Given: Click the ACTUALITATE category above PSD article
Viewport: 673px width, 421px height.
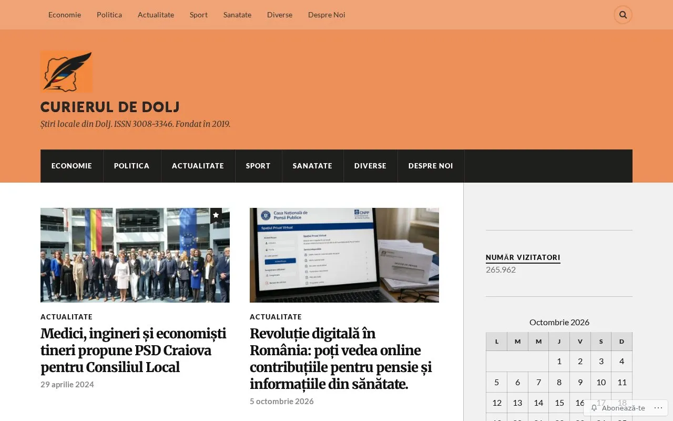Looking at the screenshot, I should click(x=66, y=317).
